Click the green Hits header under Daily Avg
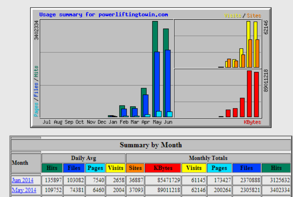 [x=52, y=168]
